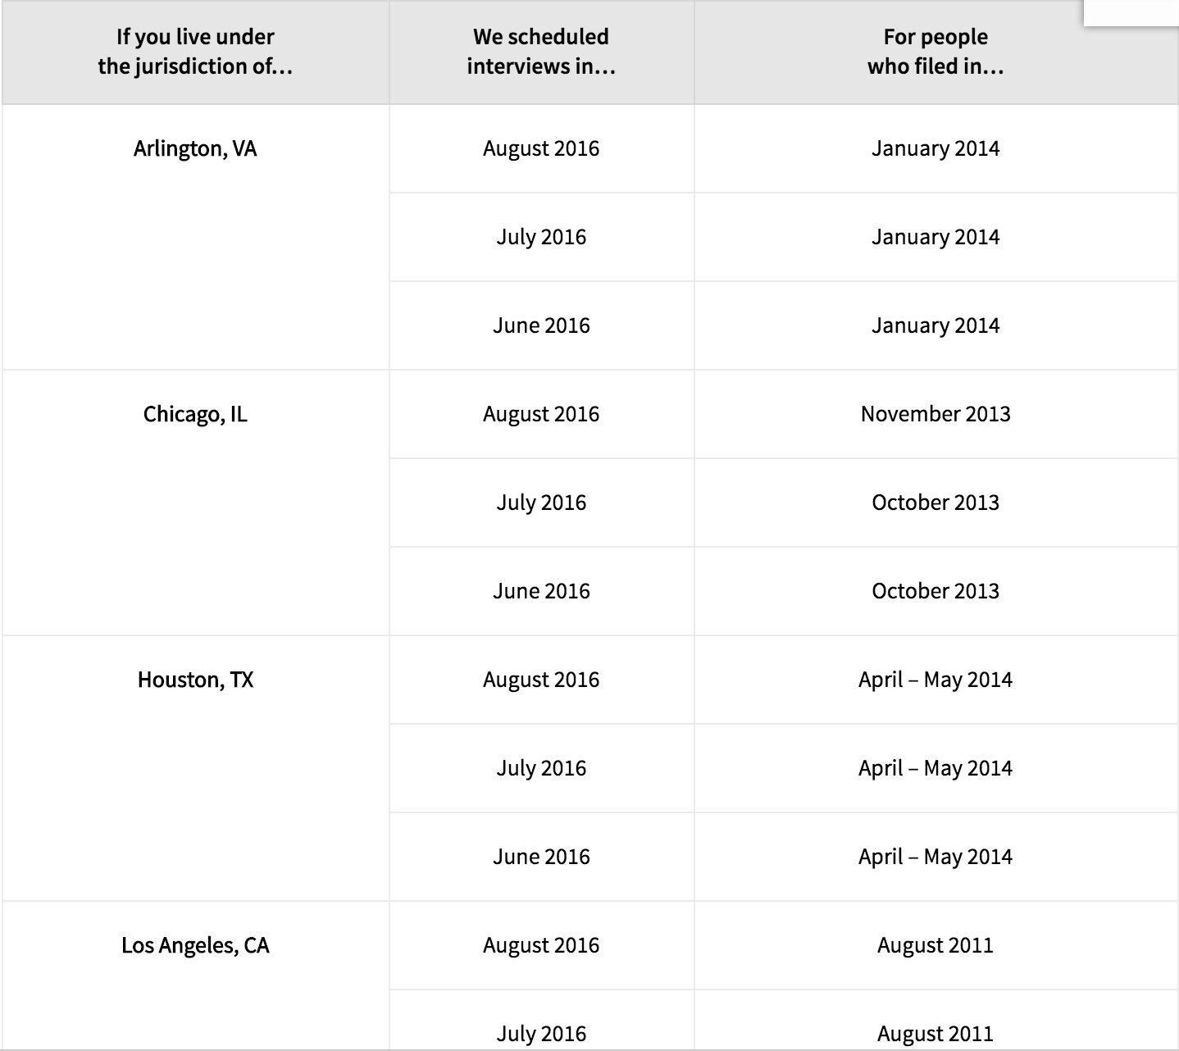Click Houston's August 2016 interview cell

coord(541,680)
